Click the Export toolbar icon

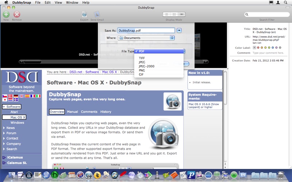click(84, 14)
